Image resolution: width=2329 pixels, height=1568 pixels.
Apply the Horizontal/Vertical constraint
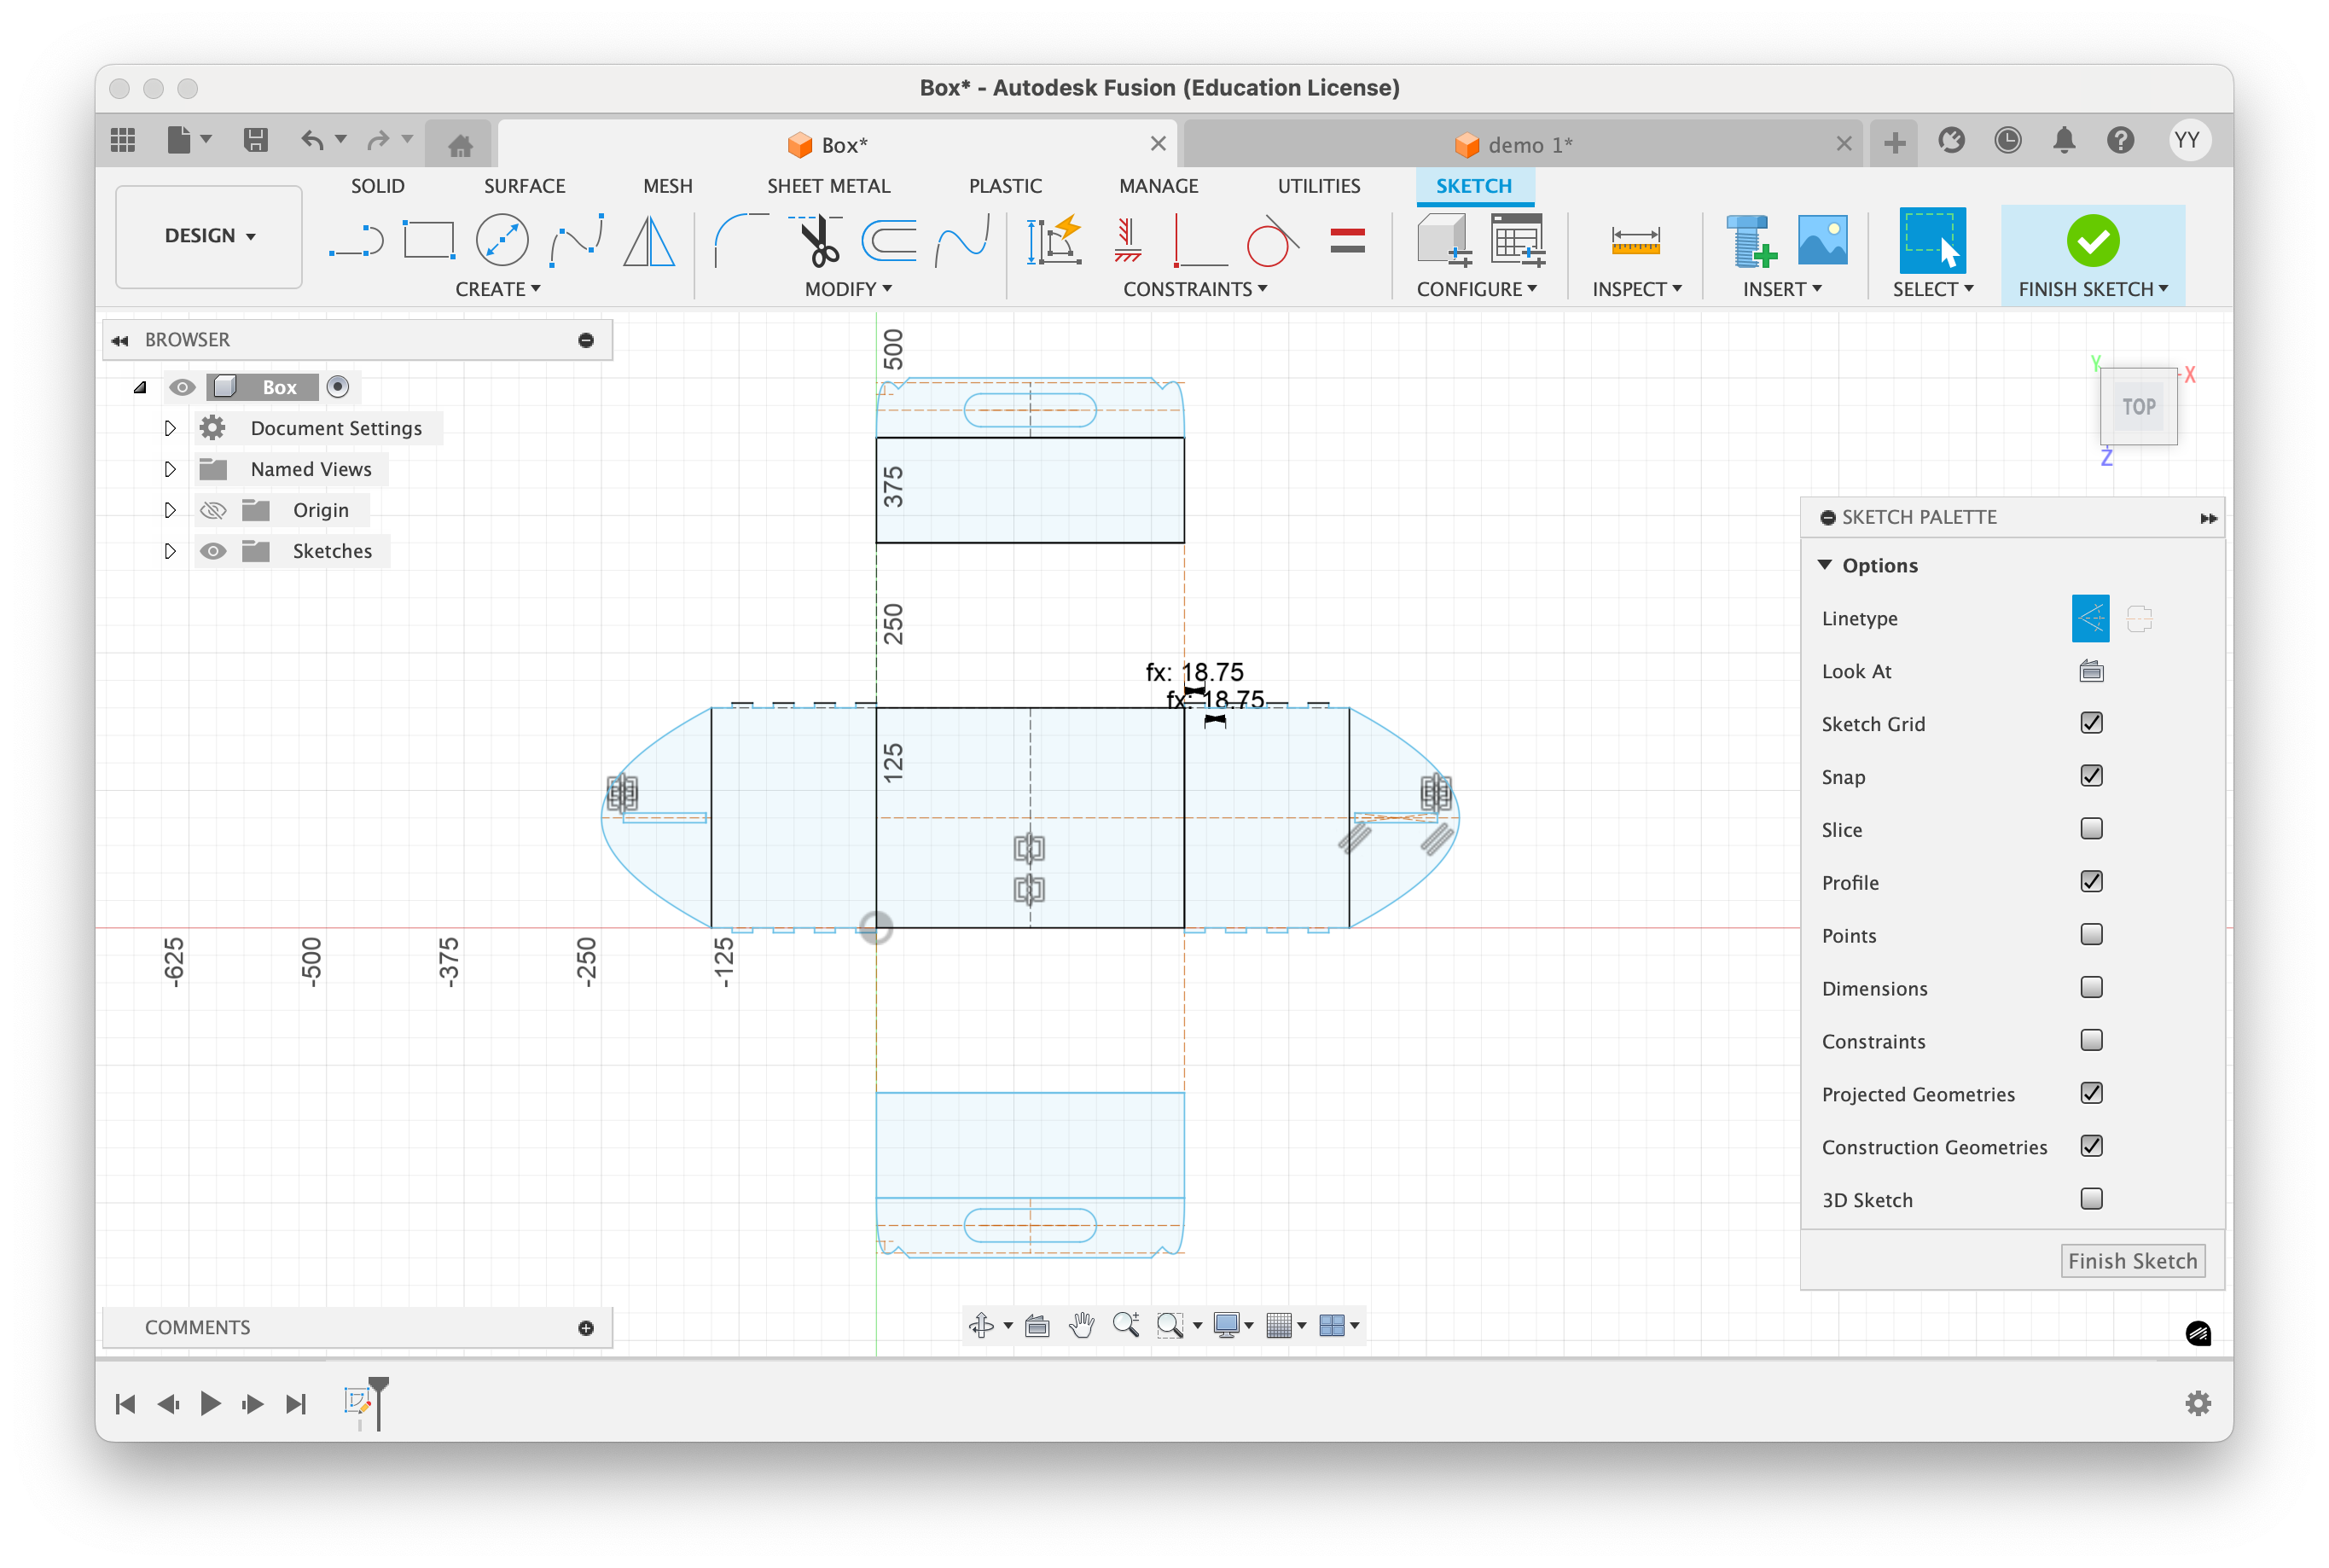pos(1127,241)
